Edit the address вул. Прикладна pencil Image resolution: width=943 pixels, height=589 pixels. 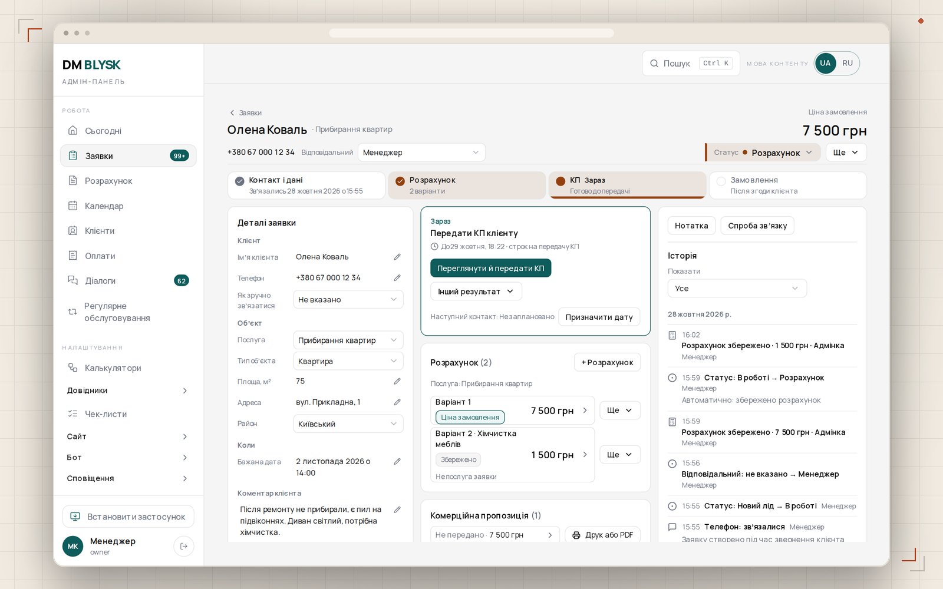coord(397,402)
